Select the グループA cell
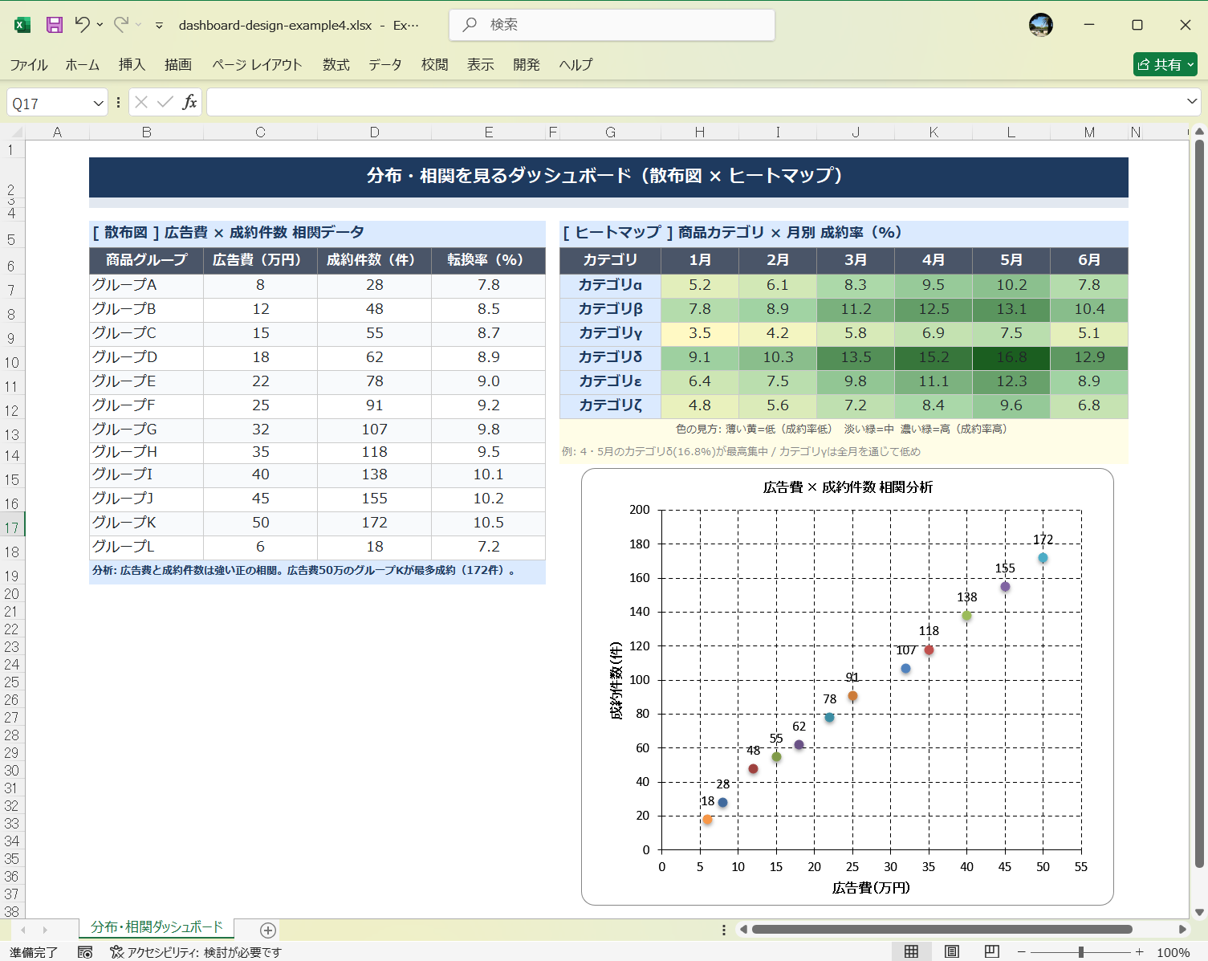The image size is (1208, 961). [146, 285]
